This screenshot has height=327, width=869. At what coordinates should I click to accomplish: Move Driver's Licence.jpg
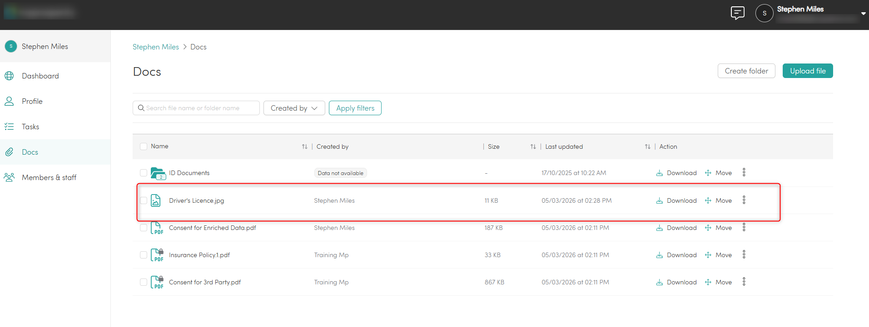pos(718,200)
